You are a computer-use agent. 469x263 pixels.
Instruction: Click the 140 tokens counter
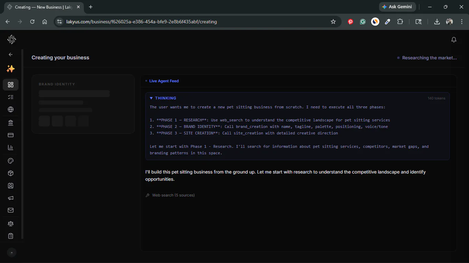(436, 98)
